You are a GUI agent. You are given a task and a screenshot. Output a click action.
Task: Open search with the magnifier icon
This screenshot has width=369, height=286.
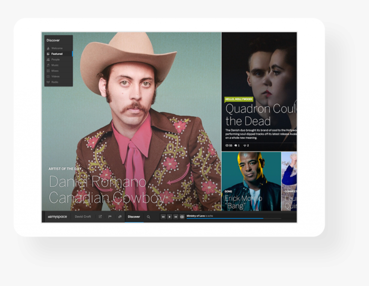148,217
